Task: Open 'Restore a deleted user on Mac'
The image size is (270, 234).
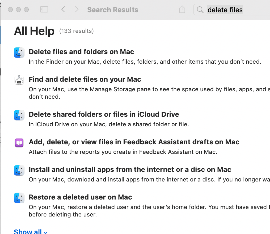Action: pyautogui.click(x=80, y=197)
